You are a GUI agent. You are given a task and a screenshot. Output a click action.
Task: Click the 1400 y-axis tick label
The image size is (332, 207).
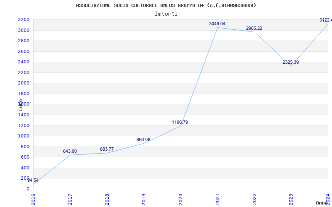coord(24,115)
